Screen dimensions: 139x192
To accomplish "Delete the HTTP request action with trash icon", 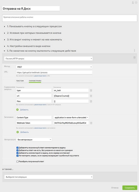I will pos(134,58).
